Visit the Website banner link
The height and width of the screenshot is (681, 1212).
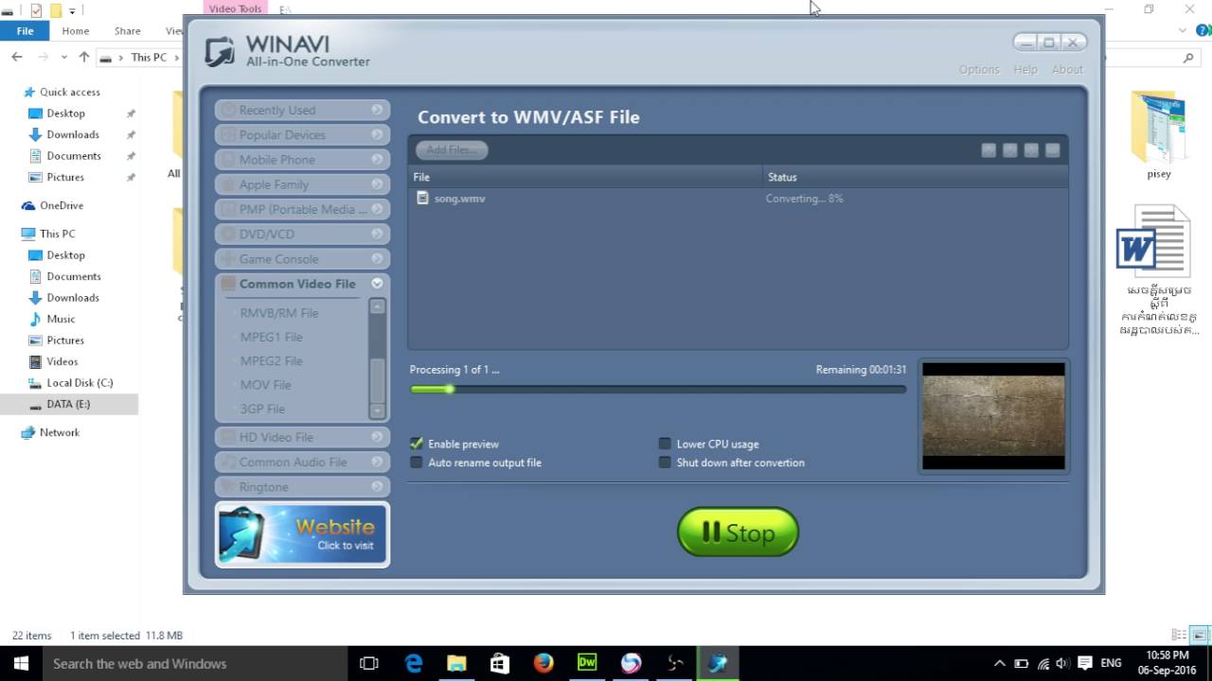[x=302, y=534]
